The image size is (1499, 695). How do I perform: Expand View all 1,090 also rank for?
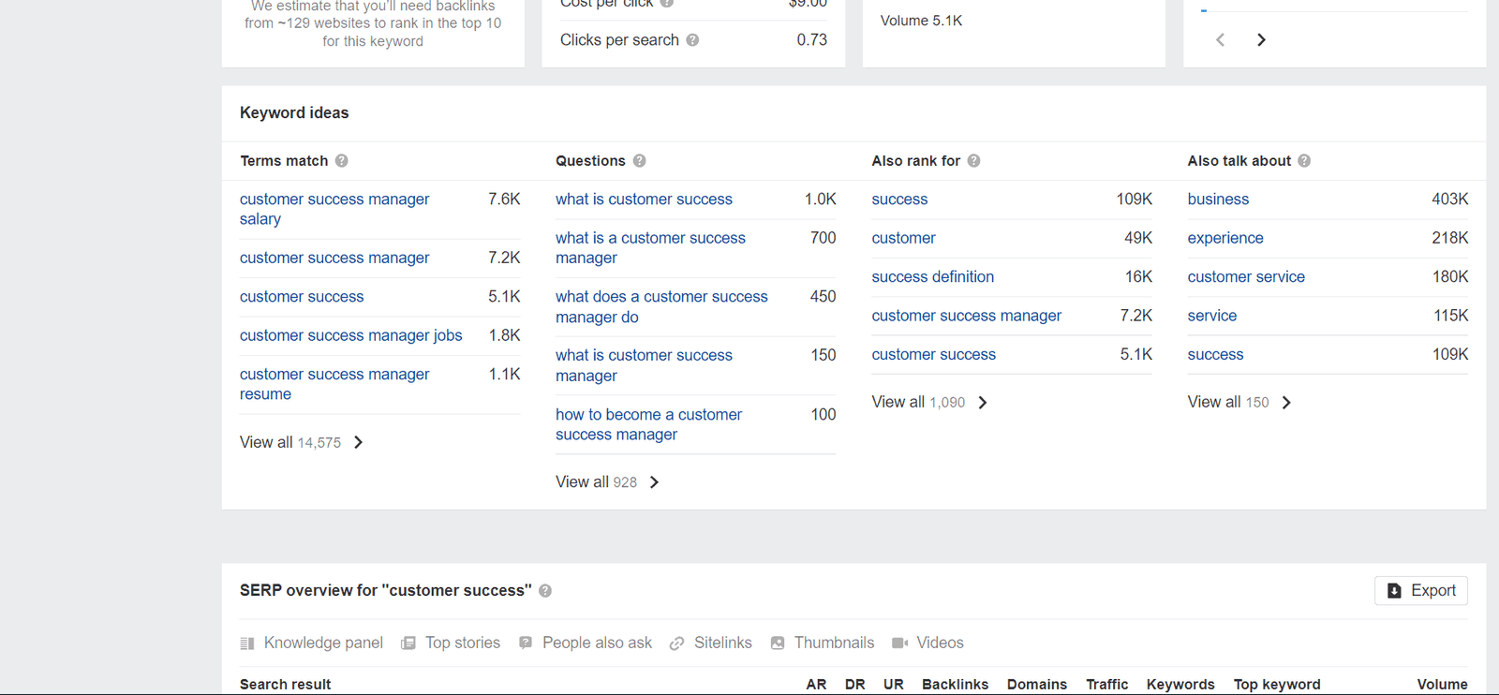(929, 402)
